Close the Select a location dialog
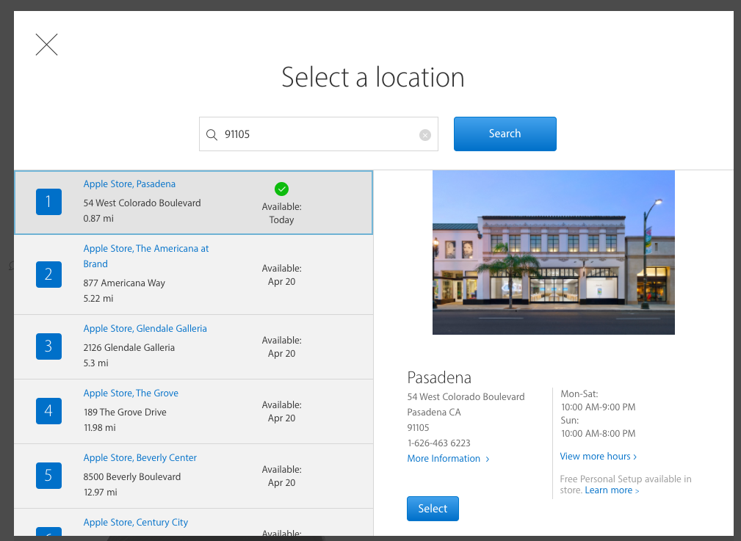 (46, 45)
